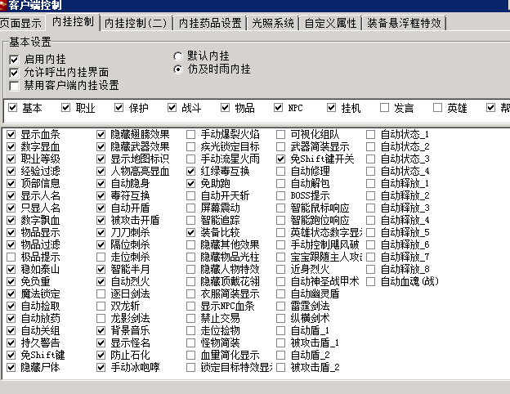The image size is (510, 394).
Task: Enable 手动爆裂火焰 checkbox
Action: [x=190, y=134]
